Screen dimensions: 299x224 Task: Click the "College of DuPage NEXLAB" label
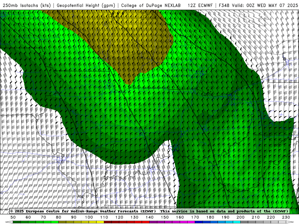151,6
